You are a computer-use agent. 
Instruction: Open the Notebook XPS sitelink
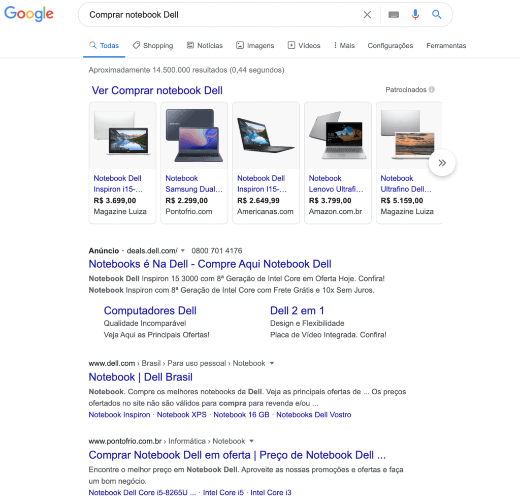pos(182,415)
